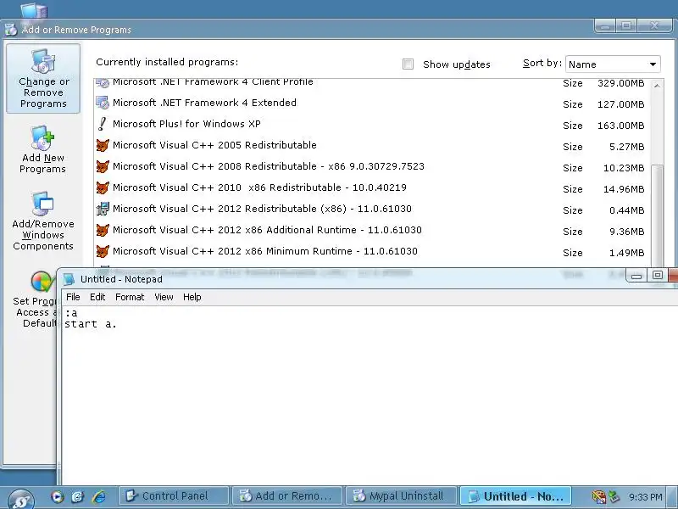Click the ':a' line in Notepad
This screenshot has width=678, height=509.
[x=71, y=312]
